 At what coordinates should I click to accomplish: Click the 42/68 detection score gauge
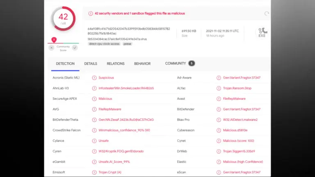[63, 19]
